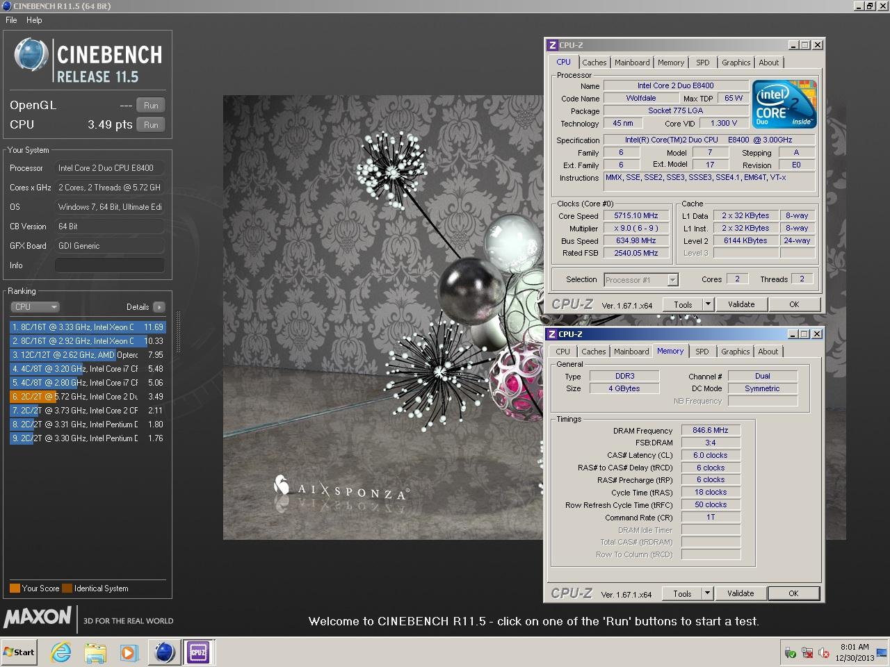Switch to SPD tab in upper CPU-Z

(703, 63)
